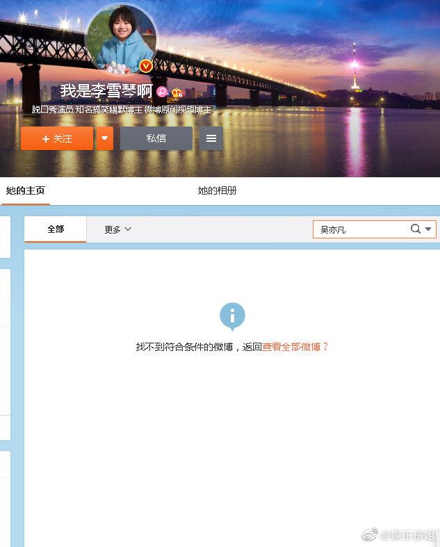Select the 全部 filter tab
The width and height of the screenshot is (440, 547).
pos(56,229)
